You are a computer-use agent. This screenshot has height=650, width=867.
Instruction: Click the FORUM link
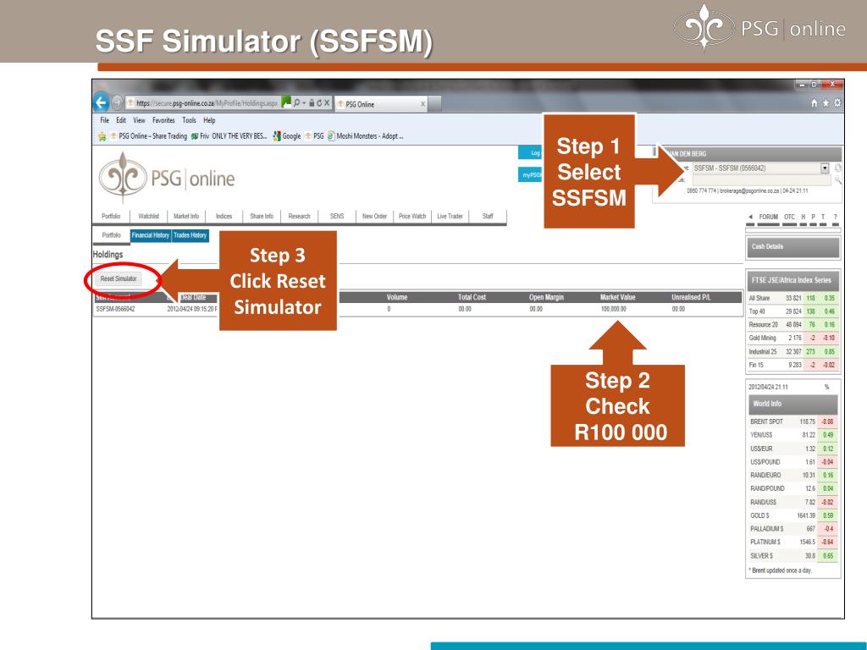[769, 217]
